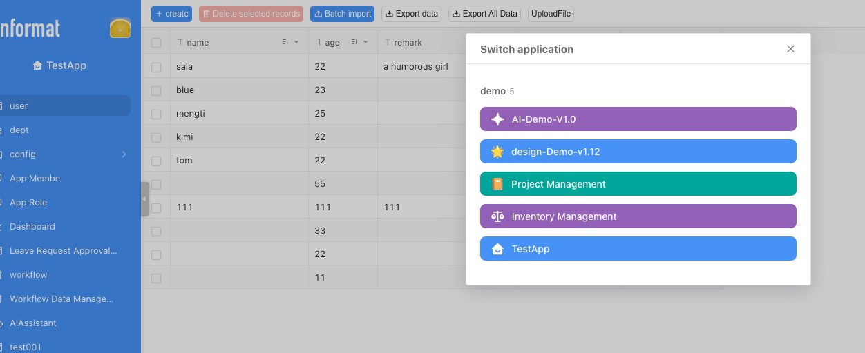Click the home icon beside TestApp title

point(37,65)
